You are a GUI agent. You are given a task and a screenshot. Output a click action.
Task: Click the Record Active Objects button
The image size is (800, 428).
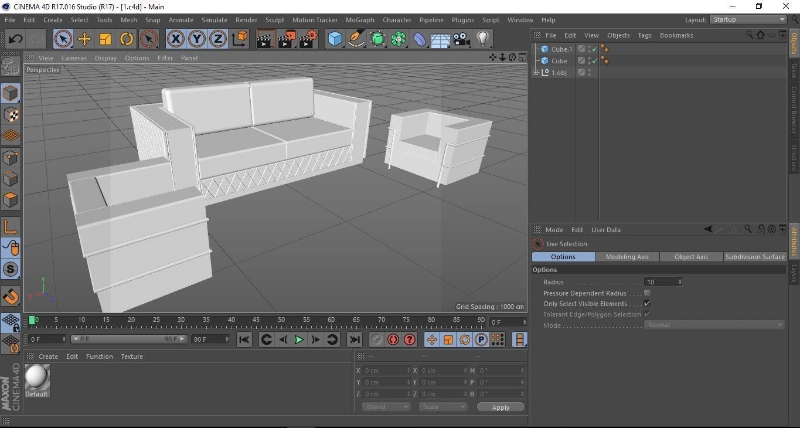coord(377,339)
